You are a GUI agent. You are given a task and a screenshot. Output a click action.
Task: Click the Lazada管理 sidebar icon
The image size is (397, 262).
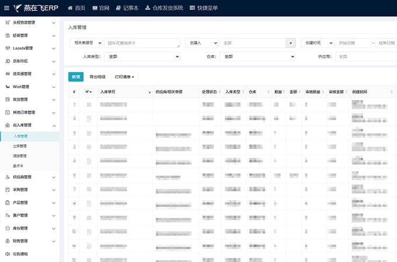(x=7, y=48)
